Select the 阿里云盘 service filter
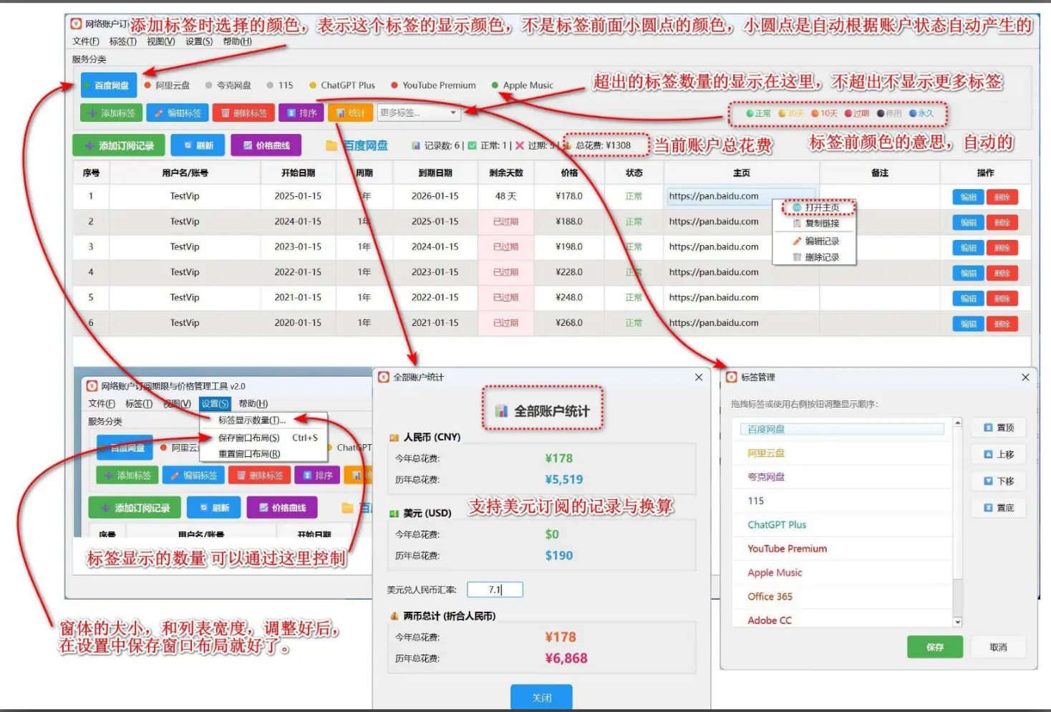The height and width of the screenshot is (712, 1051). pos(170,85)
